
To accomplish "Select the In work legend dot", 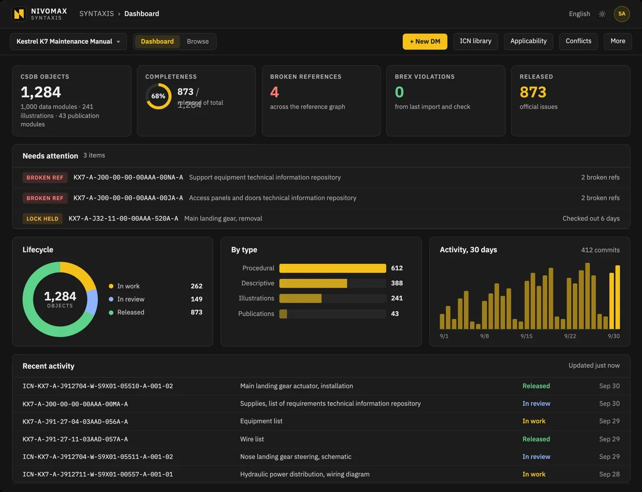I will [111, 286].
